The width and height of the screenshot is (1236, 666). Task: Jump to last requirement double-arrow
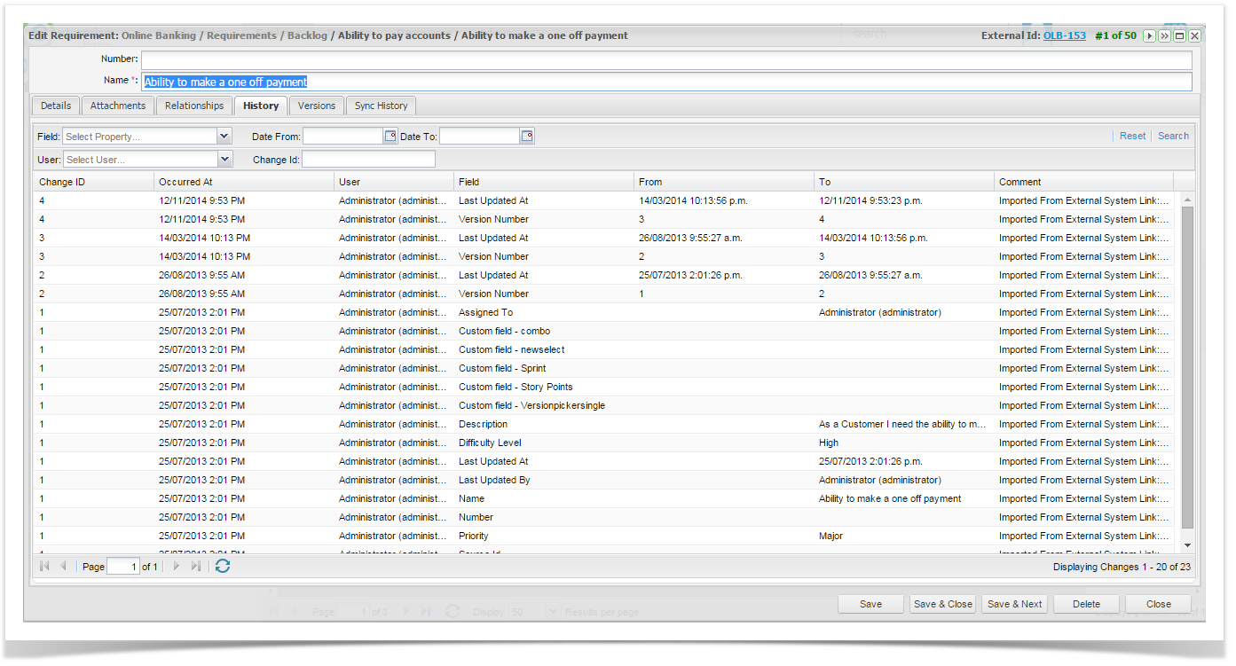click(1164, 36)
